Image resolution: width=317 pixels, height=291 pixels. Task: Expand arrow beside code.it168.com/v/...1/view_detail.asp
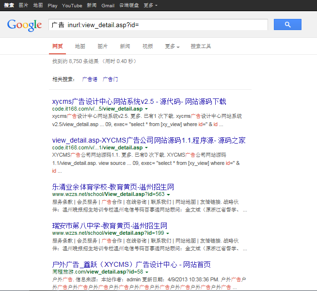coord(146,148)
